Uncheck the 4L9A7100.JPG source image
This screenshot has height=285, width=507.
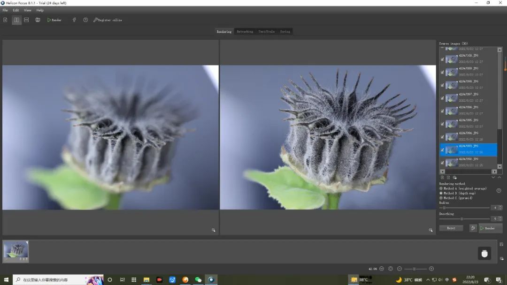click(x=442, y=60)
